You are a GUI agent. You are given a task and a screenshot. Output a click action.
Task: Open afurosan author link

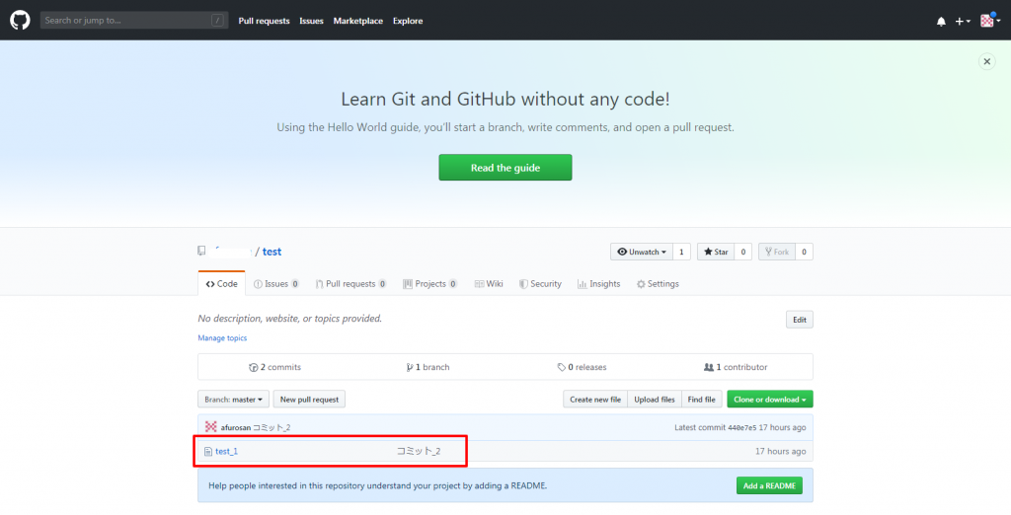point(235,427)
